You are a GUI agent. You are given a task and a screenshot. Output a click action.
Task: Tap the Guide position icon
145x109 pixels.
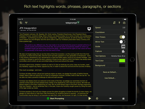click(123, 46)
